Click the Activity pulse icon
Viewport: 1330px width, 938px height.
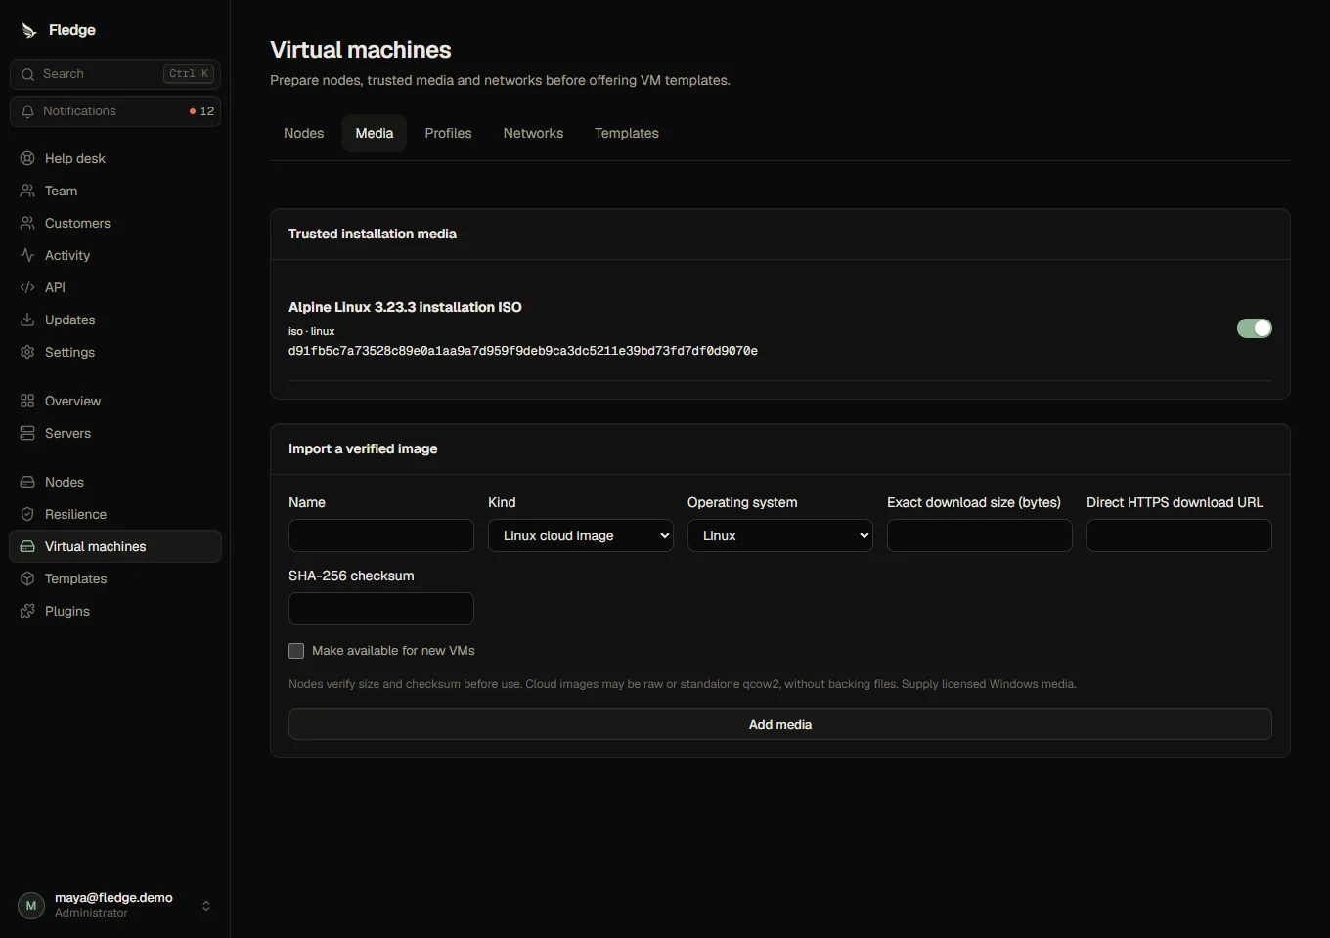point(27,255)
